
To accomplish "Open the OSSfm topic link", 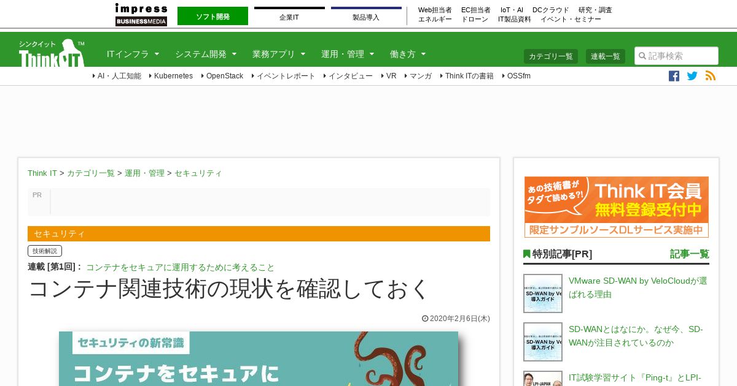I will (x=519, y=76).
